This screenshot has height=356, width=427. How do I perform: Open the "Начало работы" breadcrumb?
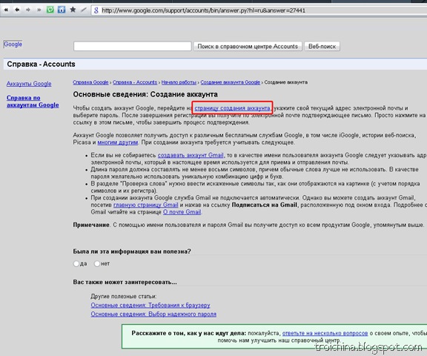pyautogui.click(x=179, y=82)
